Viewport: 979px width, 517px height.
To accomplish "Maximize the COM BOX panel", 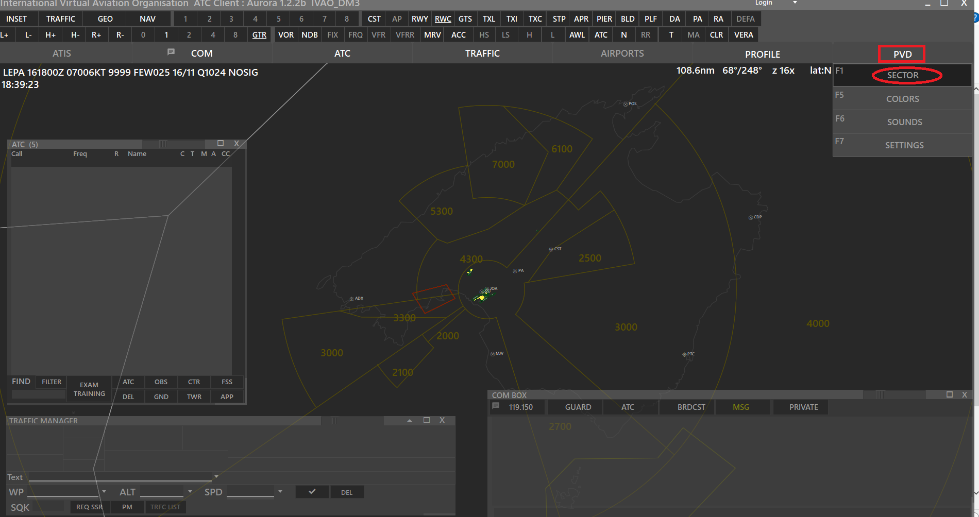I will 950,394.
